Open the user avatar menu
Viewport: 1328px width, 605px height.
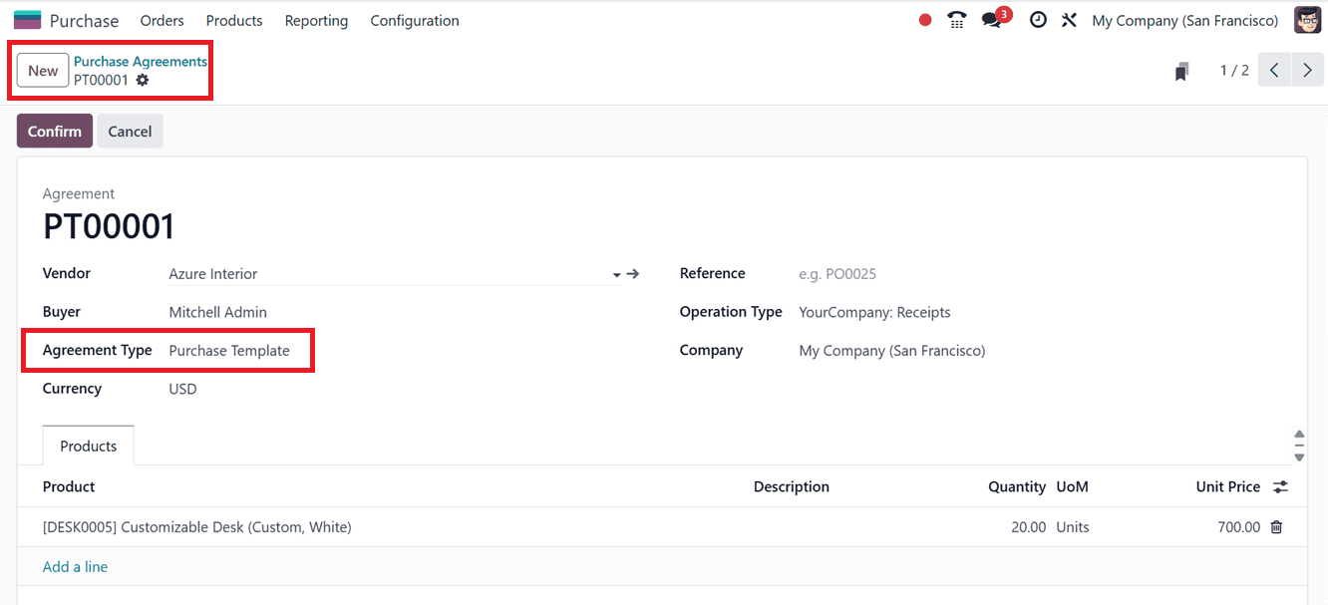[1307, 19]
